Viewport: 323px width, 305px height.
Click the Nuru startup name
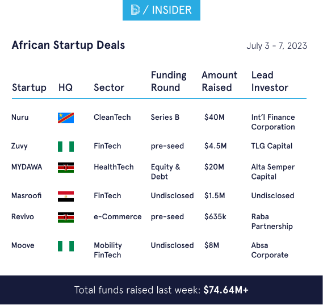[20, 117]
